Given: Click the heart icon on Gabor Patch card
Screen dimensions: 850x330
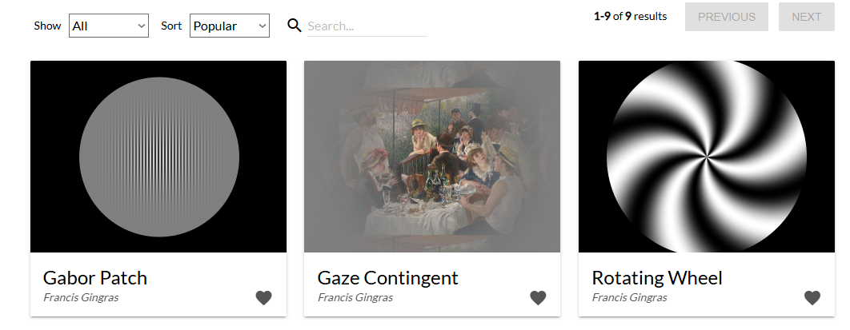Looking at the screenshot, I should click(x=263, y=298).
